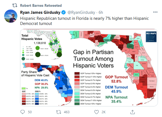Click the MCI Maps logo in the image
This screenshot has width=162, height=117.
[151, 37]
